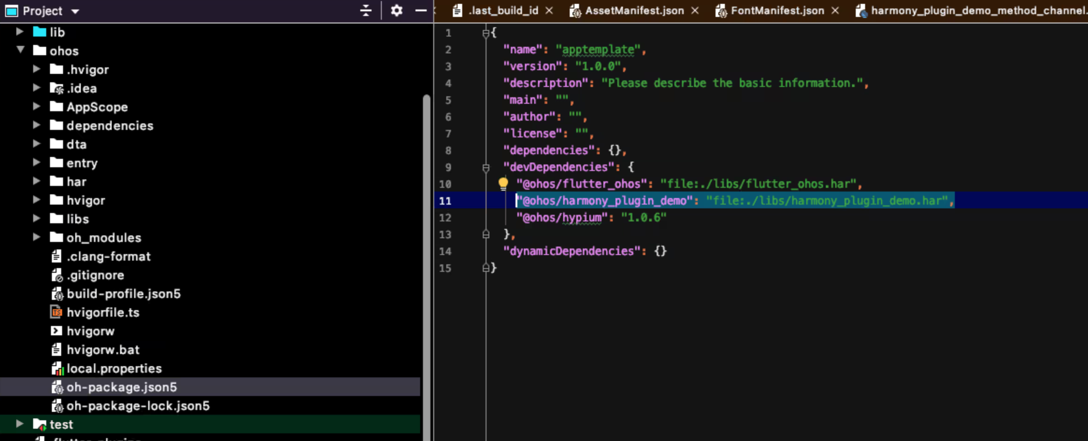Click line number 11 in the gutter
This screenshot has width=1088, height=441.
pyautogui.click(x=445, y=201)
